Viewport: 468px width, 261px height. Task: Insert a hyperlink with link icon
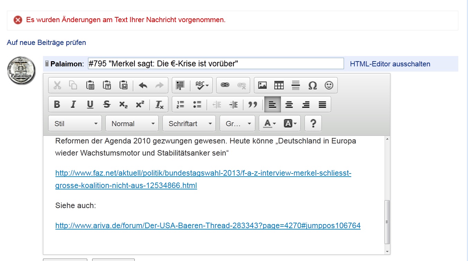(225, 85)
